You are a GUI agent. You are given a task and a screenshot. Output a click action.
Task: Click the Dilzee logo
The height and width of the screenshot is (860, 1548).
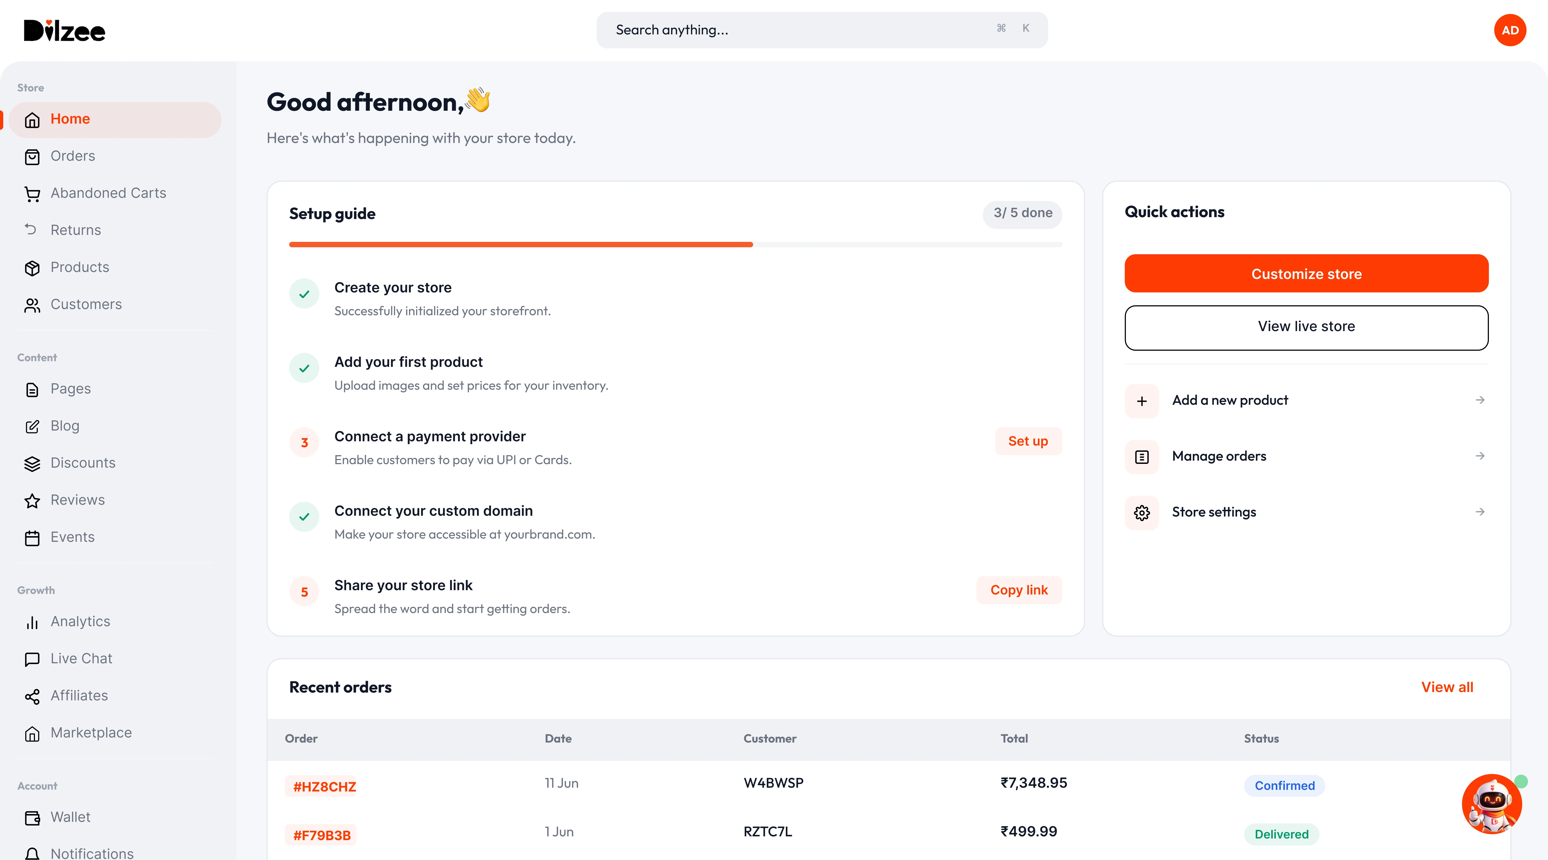coord(64,31)
